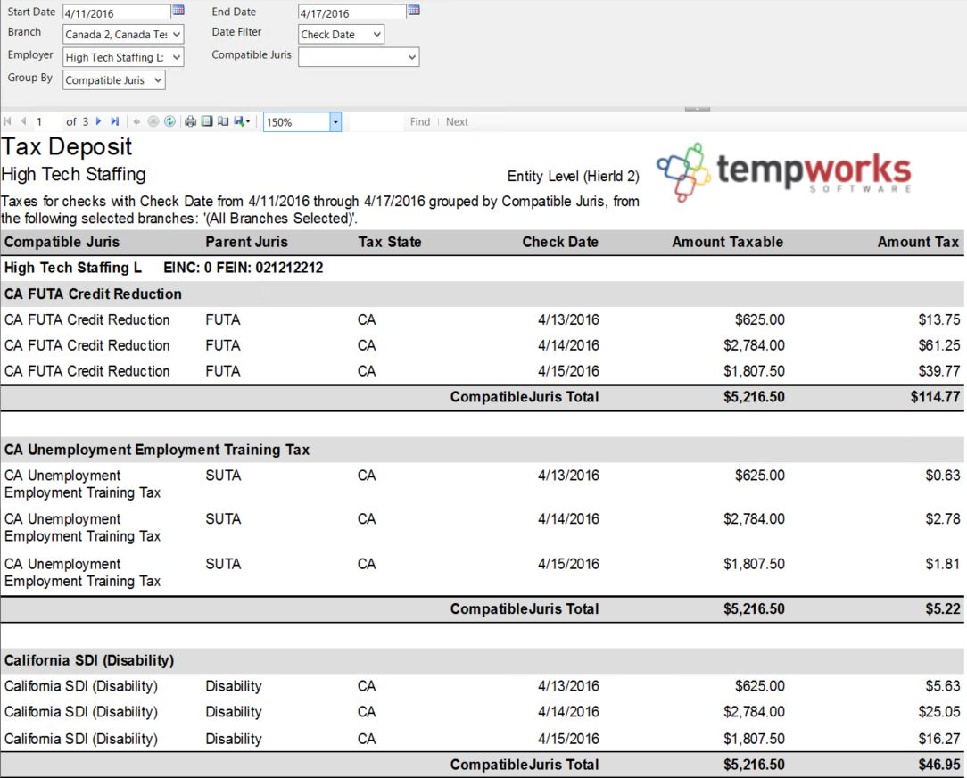Open the Date Filter dropdown
The height and width of the screenshot is (778, 967).
pos(341,35)
